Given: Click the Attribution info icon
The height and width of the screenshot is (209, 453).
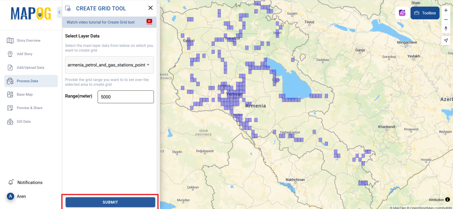Looking at the screenshot, I should pos(447,200).
